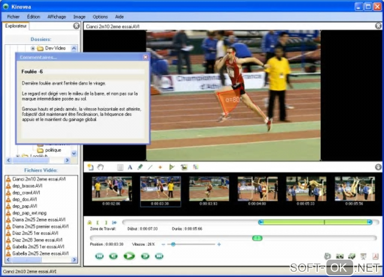384x277 pixels.
Task: Select the Explorateur tab
Action: click(x=16, y=26)
